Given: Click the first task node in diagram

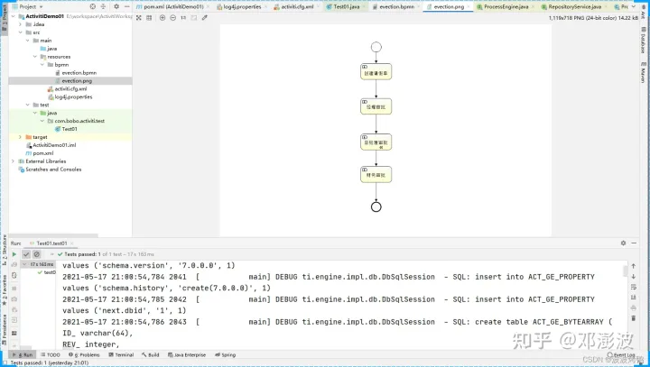Looking at the screenshot, I should pyautogui.click(x=376, y=71).
